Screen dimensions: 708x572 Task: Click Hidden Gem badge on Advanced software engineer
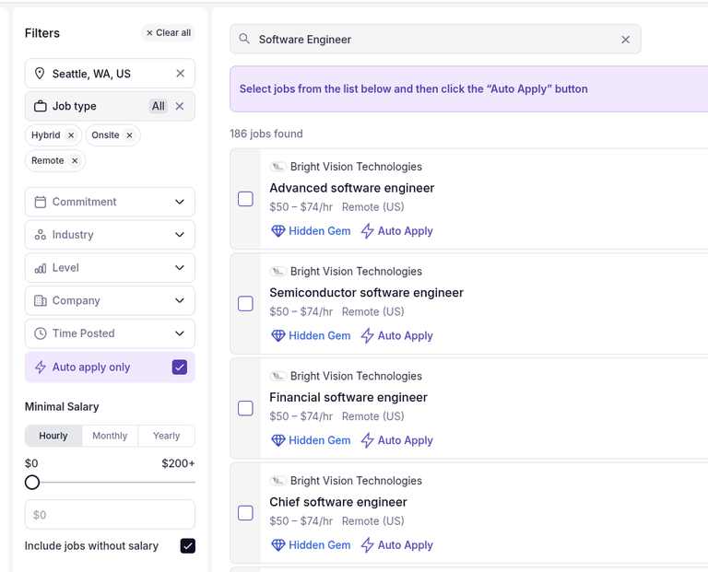point(311,231)
